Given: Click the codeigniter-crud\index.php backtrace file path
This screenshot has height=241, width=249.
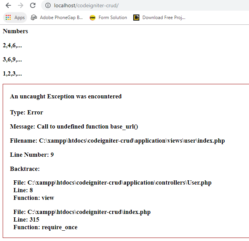Looking at the screenshot, I should [x=89, y=212].
